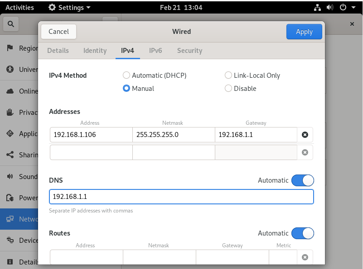Image resolution: width=363 pixels, height=269 pixels.
Task: Click the gateway field 192.168.1.1
Action: point(256,135)
